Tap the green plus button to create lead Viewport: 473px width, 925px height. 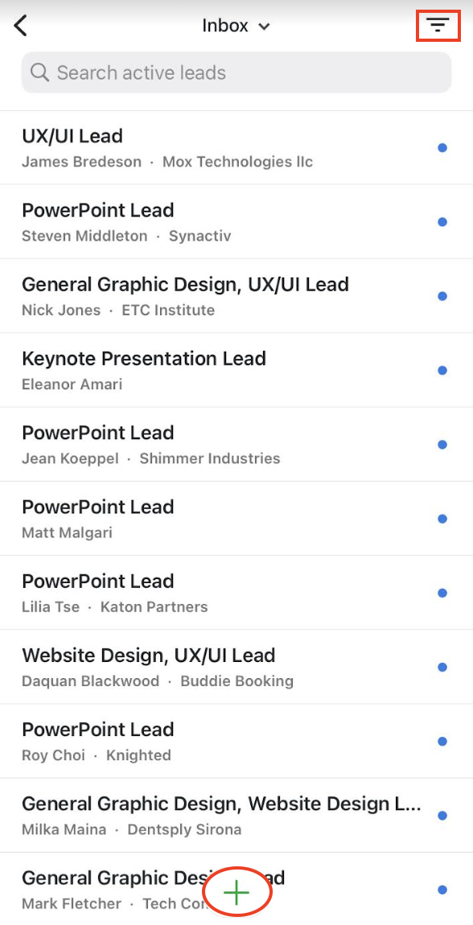[x=236, y=891]
